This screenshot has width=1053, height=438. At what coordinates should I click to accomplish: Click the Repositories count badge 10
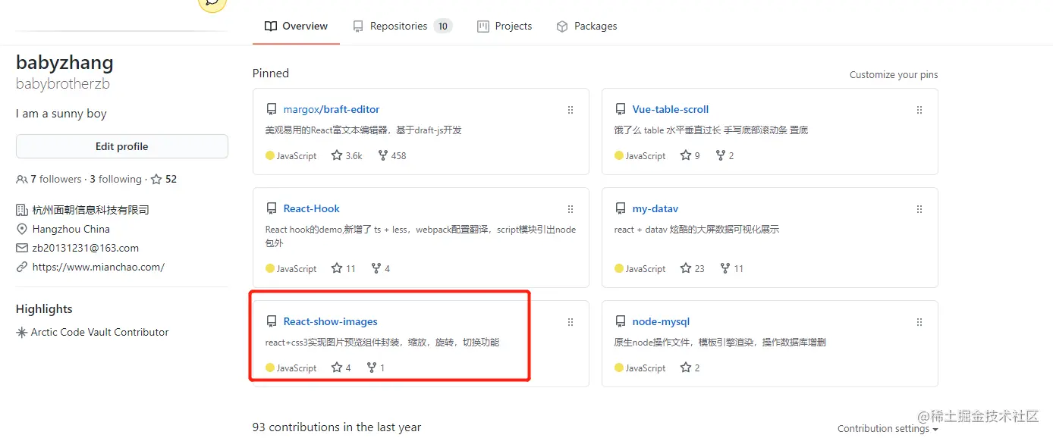(443, 26)
